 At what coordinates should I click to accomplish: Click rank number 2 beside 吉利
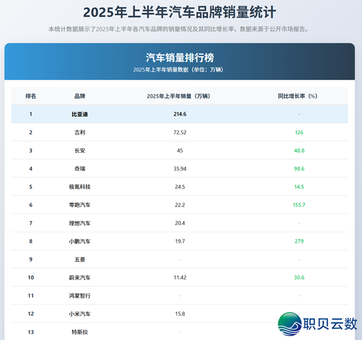[x=31, y=132]
